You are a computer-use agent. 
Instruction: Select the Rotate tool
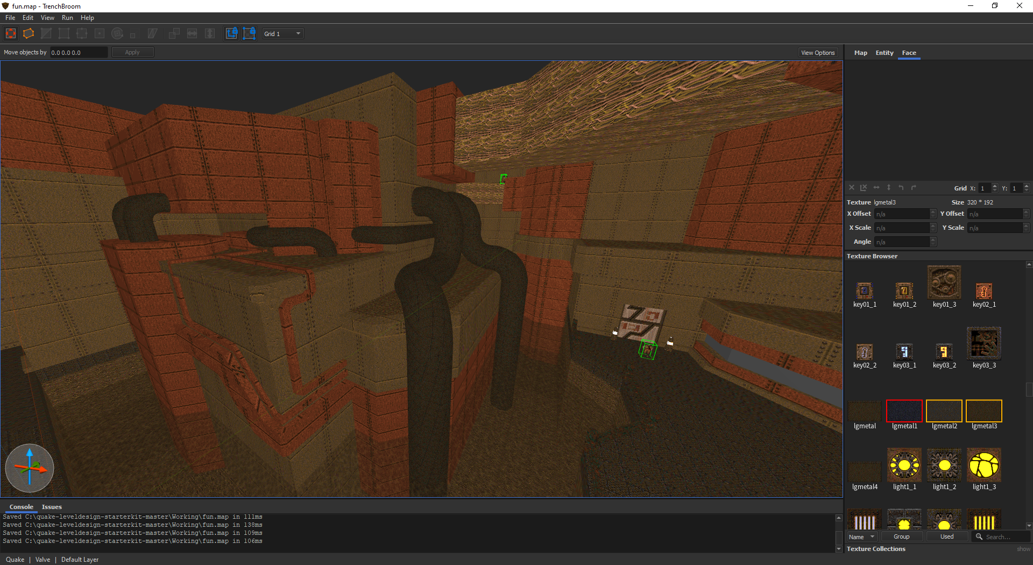tap(117, 33)
